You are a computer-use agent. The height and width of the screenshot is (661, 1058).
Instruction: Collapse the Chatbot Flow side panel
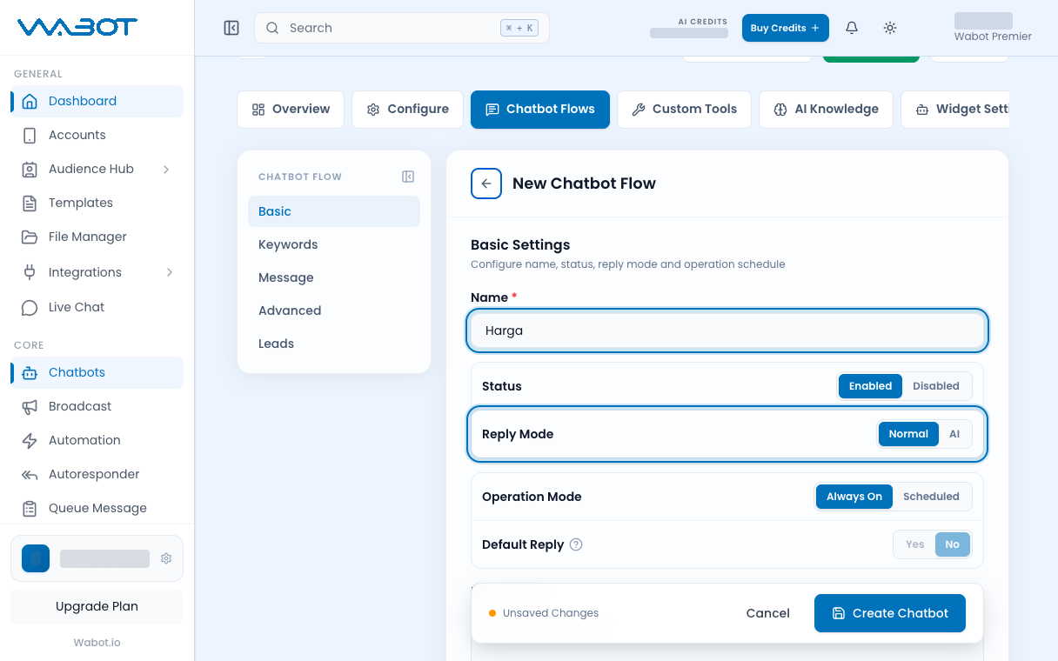[408, 177]
